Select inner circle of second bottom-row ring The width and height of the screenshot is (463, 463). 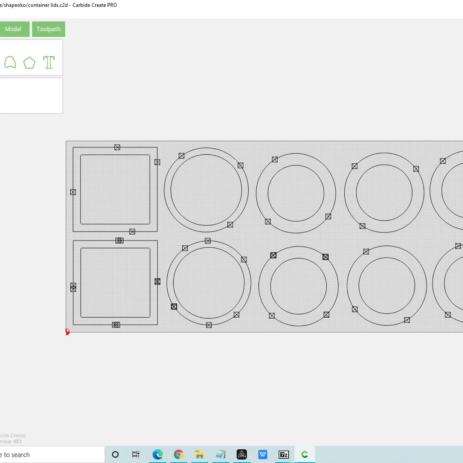(x=298, y=286)
